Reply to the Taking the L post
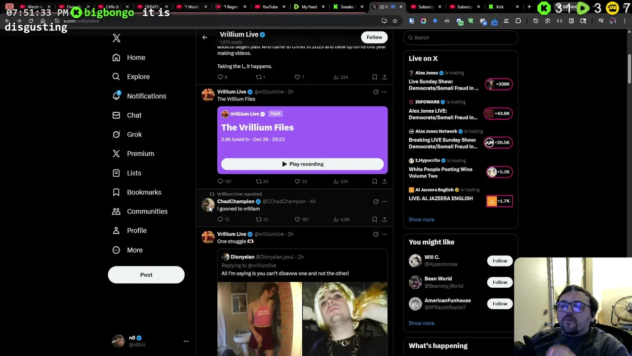 (x=223, y=77)
